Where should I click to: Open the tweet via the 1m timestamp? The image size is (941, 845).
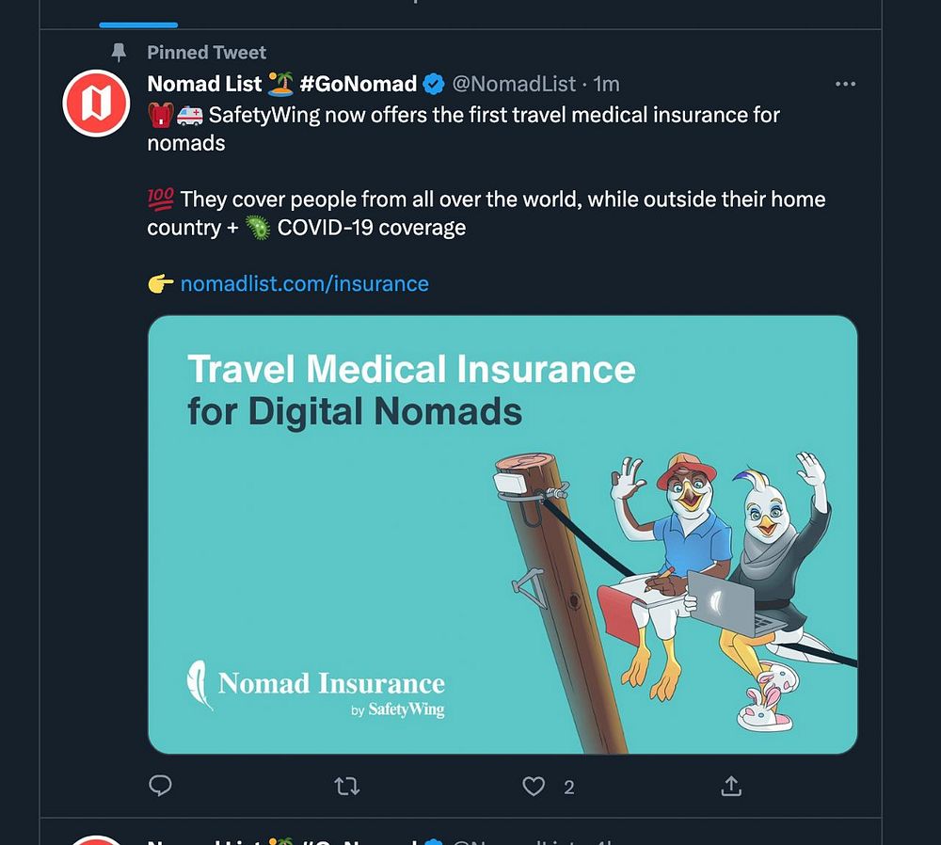pyautogui.click(x=606, y=85)
